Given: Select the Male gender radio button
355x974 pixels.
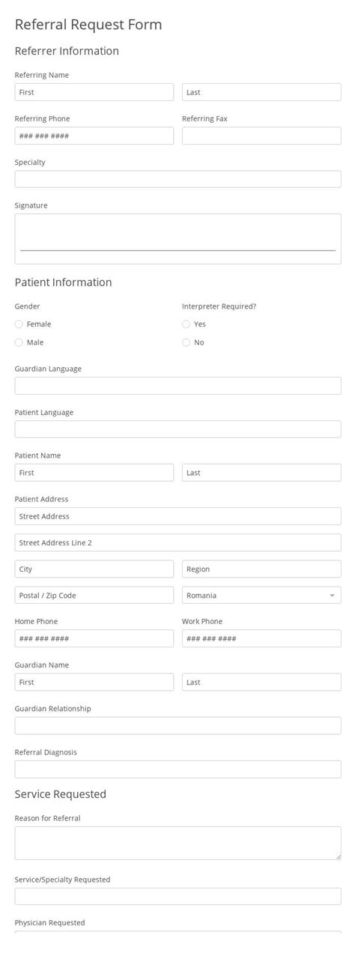Looking at the screenshot, I should pos(19,342).
